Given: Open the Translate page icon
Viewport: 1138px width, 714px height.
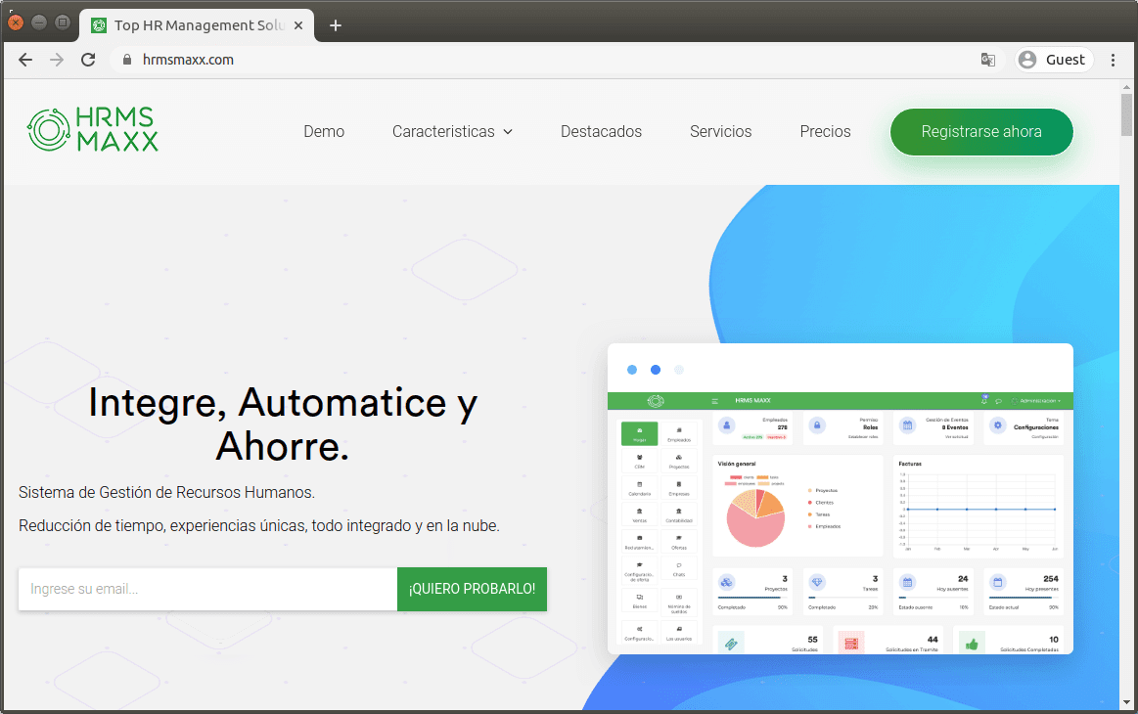Looking at the screenshot, I should click(987, 60).
